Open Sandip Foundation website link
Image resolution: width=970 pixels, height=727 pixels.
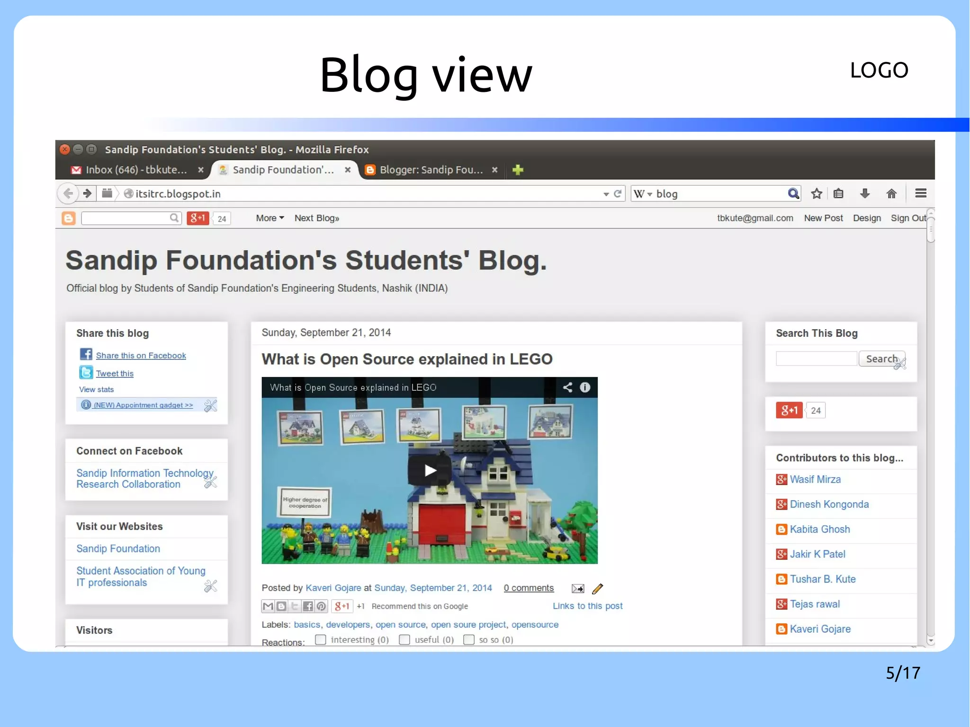click(118, 548)
